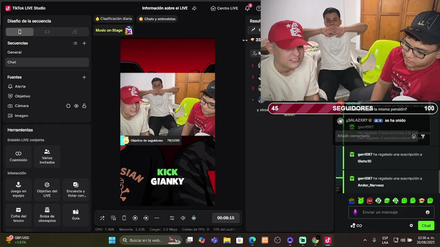Open Cofre del tesoro tool
Image resolution: width=440 pixels, height=247 pixels.
(x=19, y=215)
